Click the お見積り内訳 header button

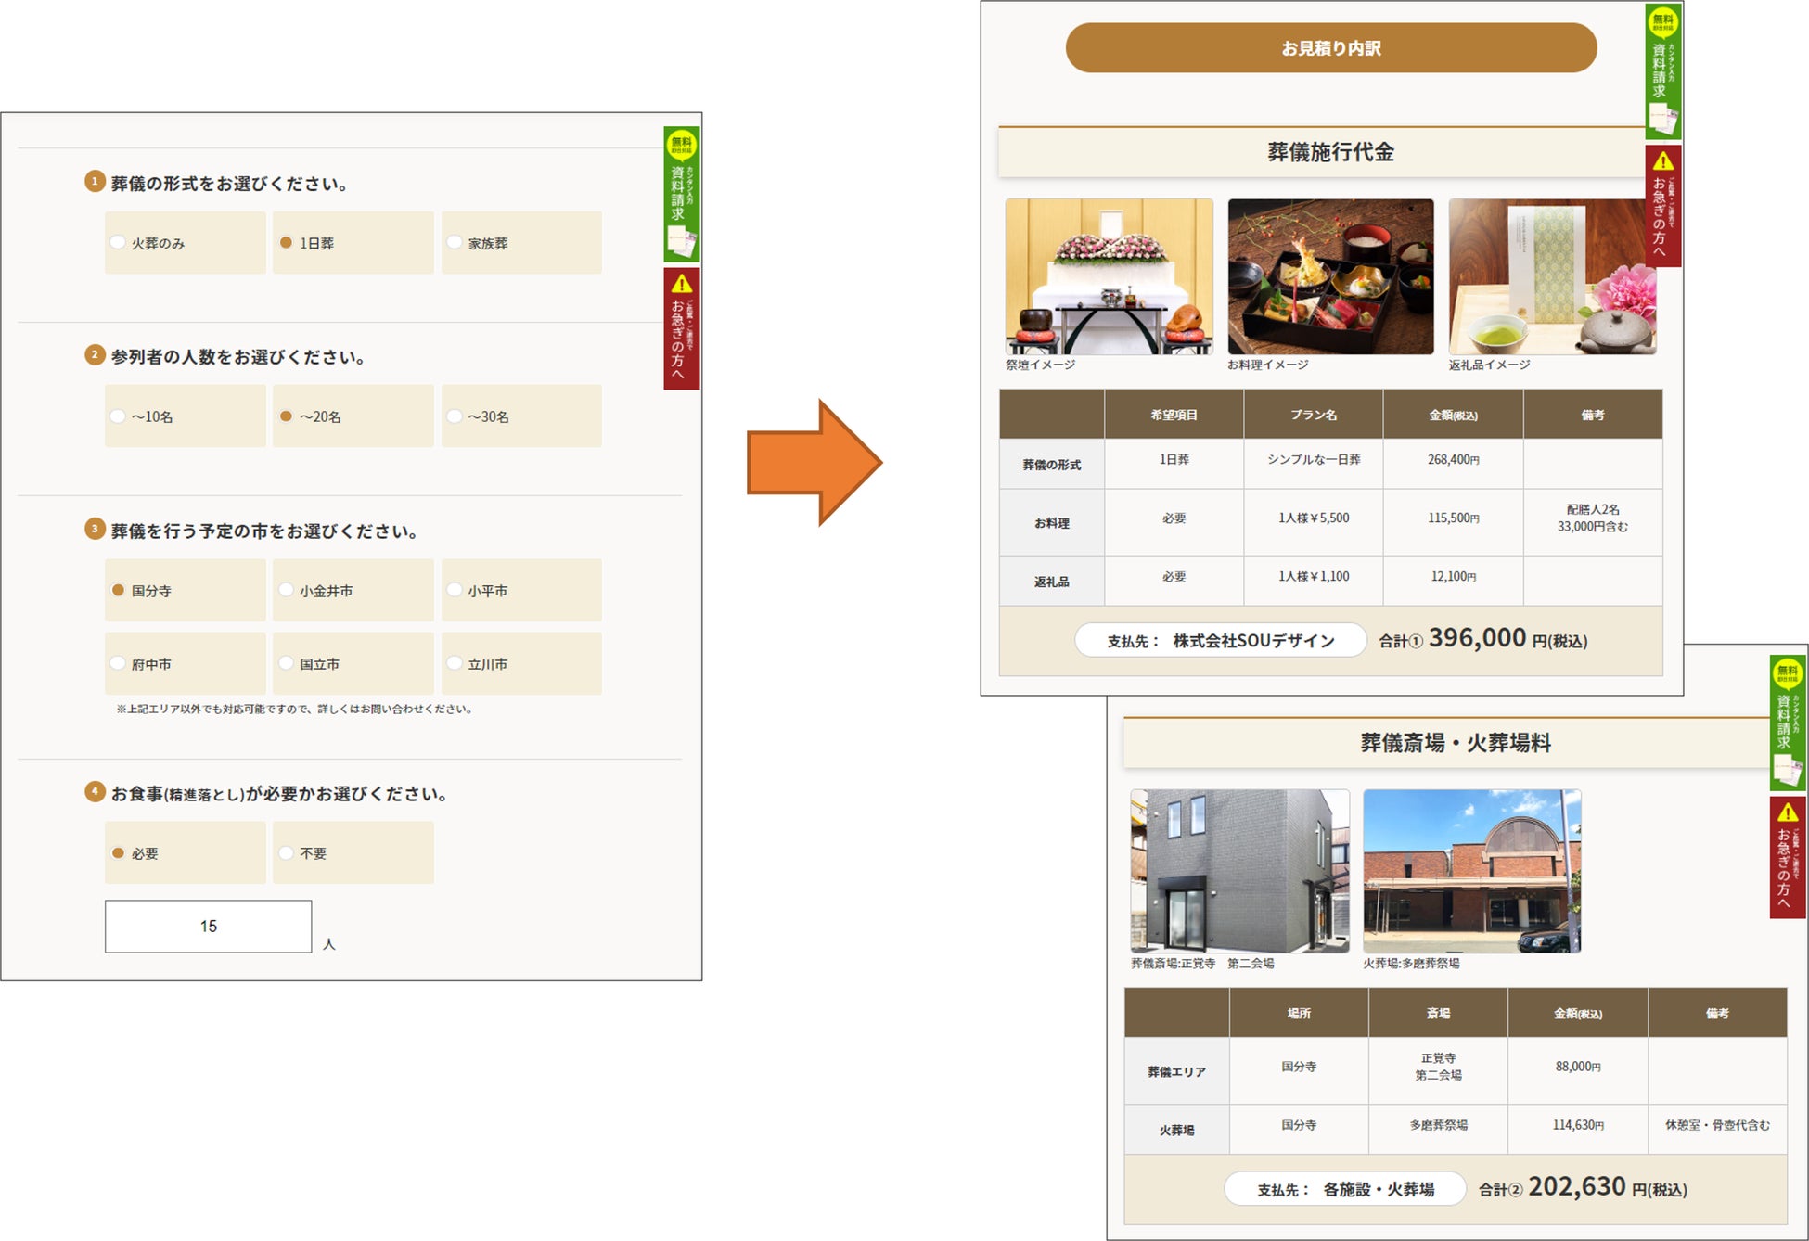pyautogui.click(x=1330, y=48)
